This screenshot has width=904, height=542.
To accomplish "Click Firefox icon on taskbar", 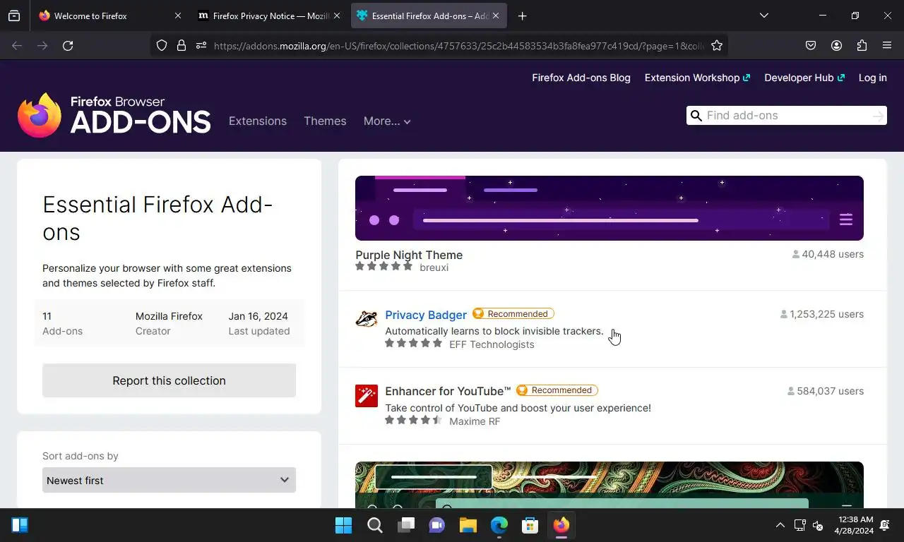I will point(561,525).
